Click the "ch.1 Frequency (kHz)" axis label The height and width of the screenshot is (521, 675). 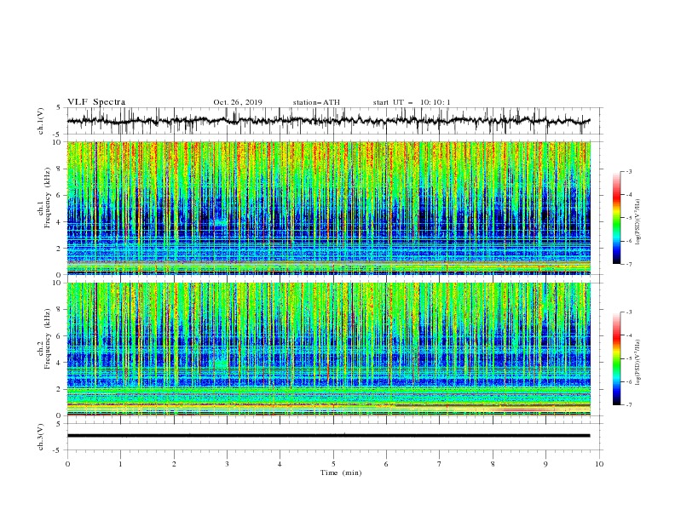point(44,198)
